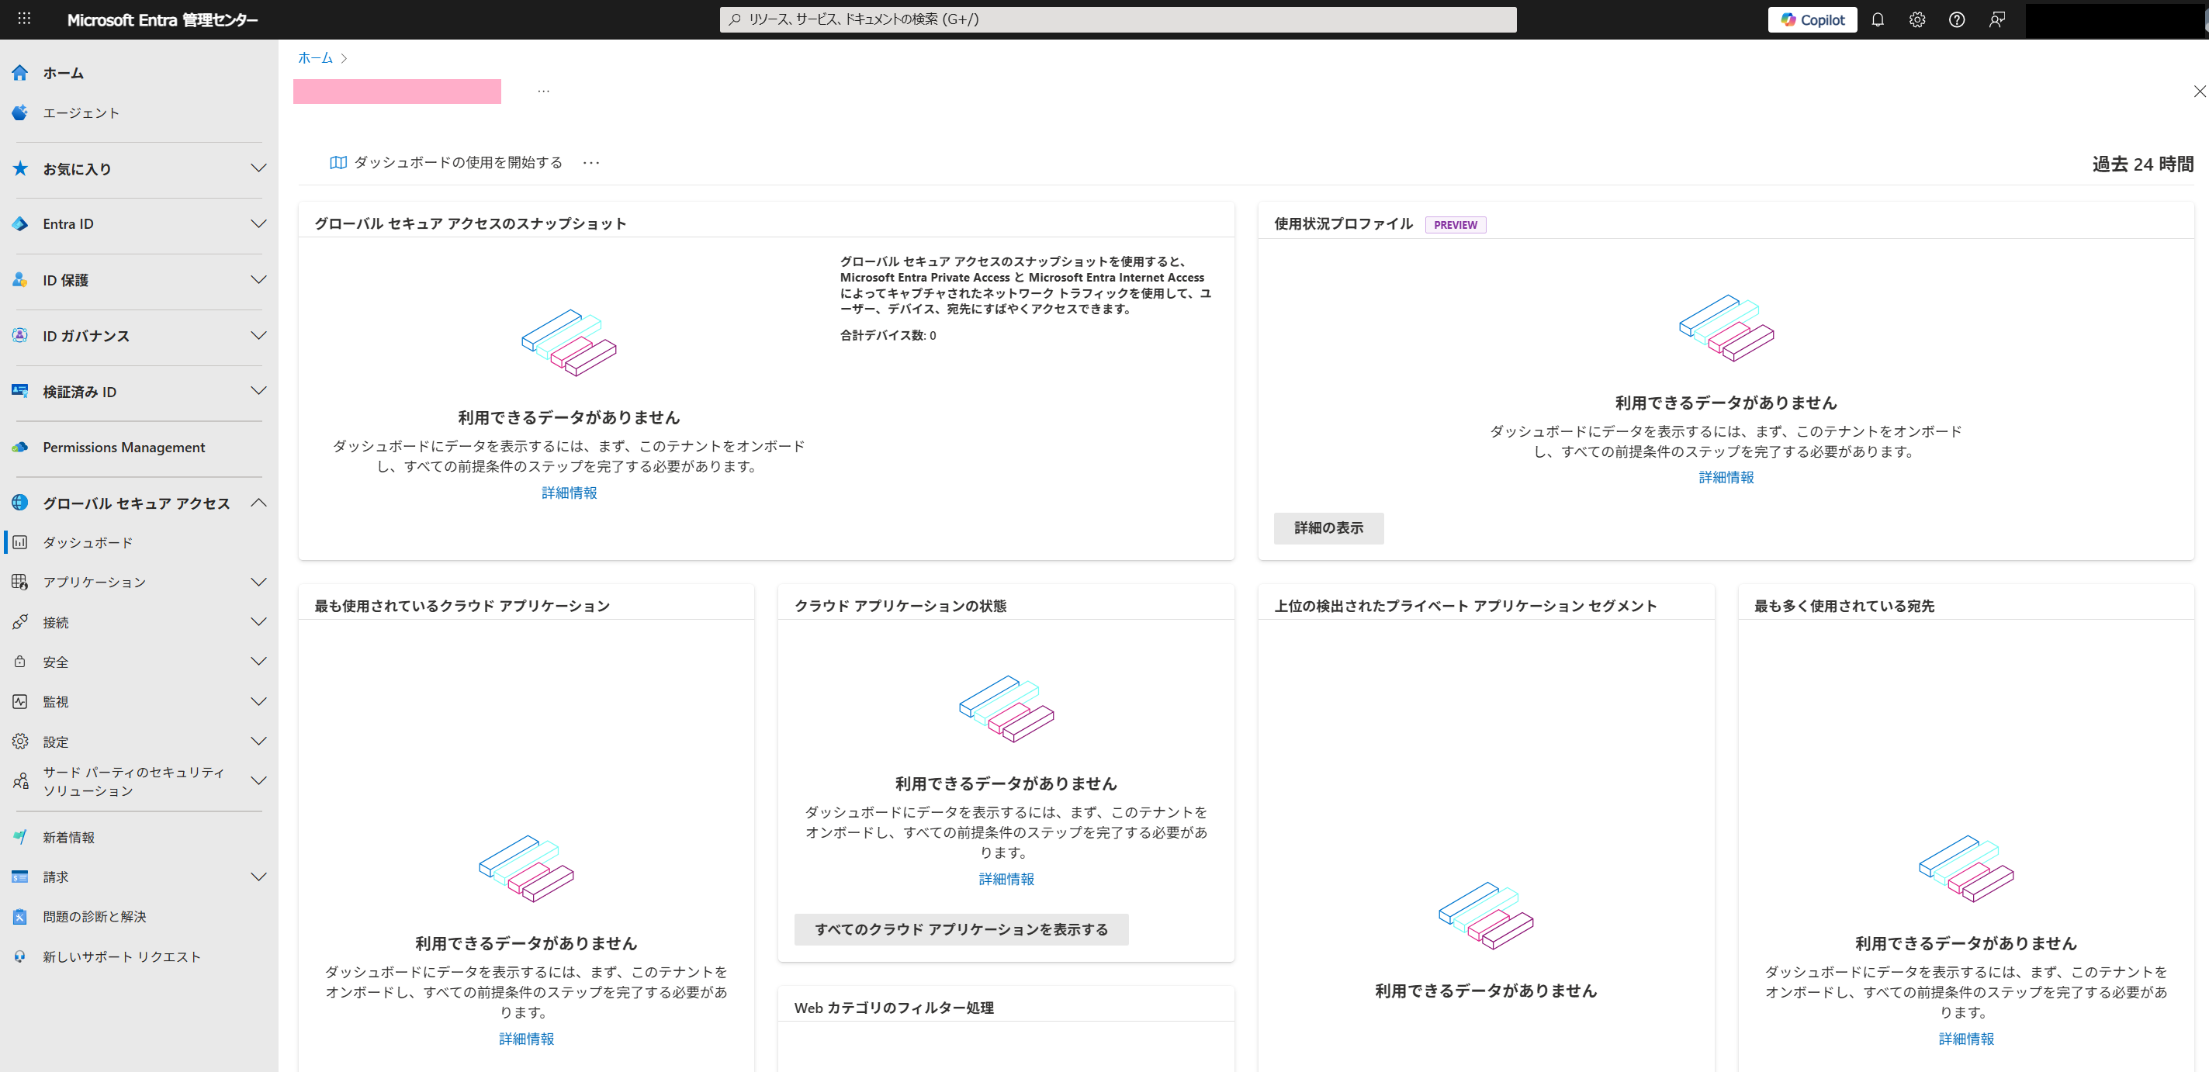Click the 詳細の表示 button

pos(1328,528)
